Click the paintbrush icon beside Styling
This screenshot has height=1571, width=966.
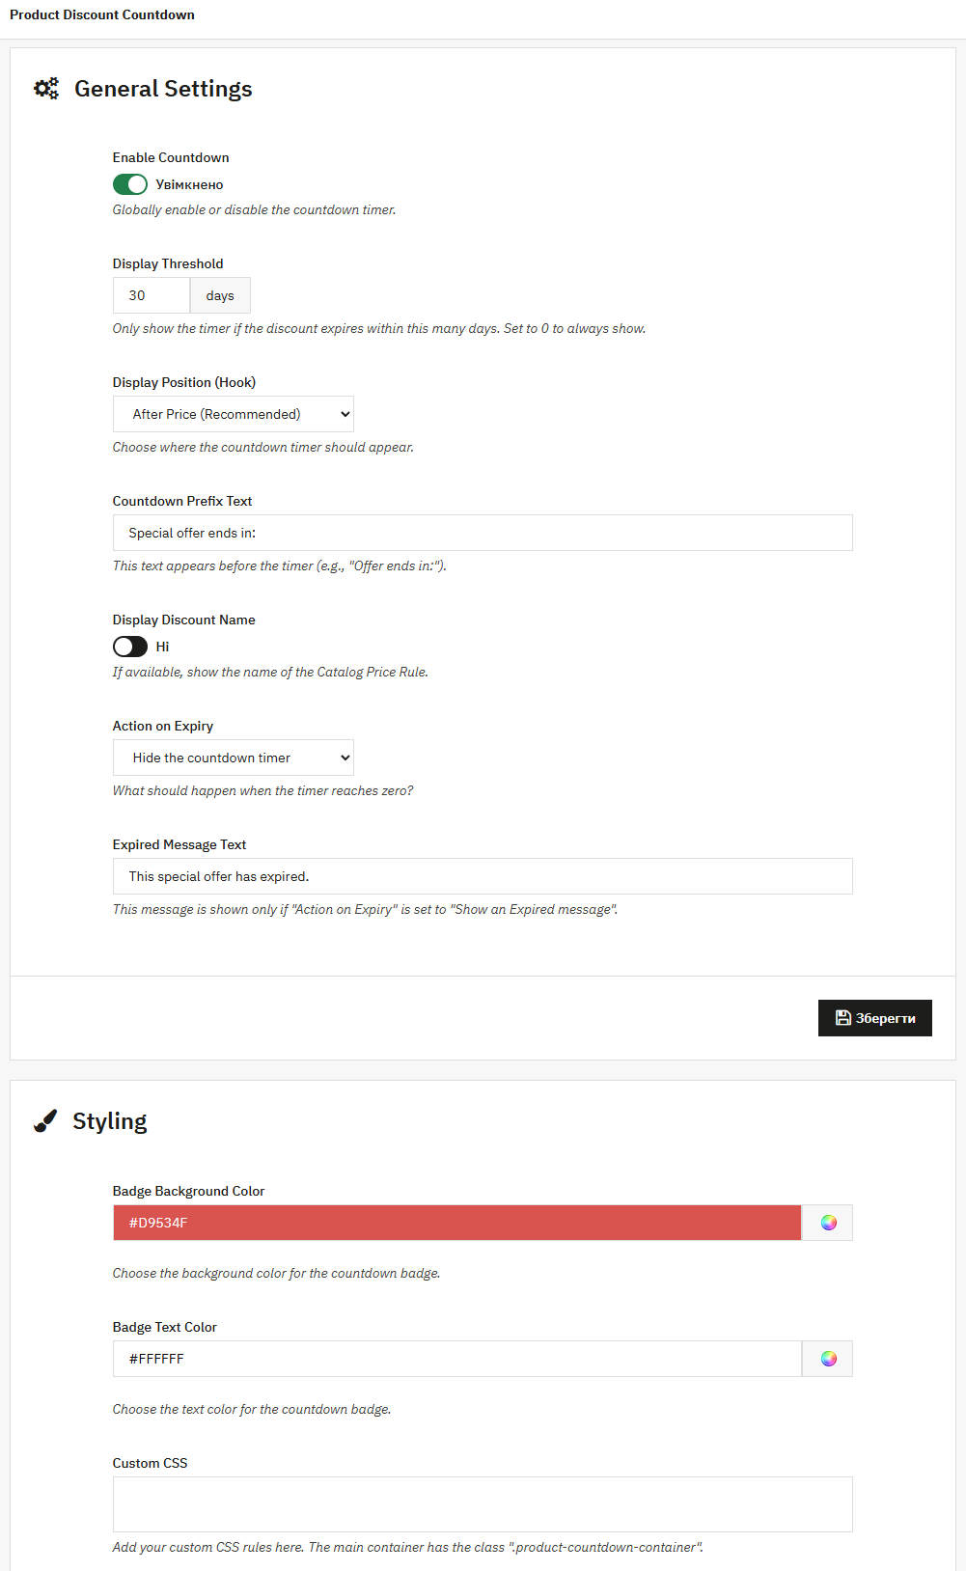[x=45, y=1120]
